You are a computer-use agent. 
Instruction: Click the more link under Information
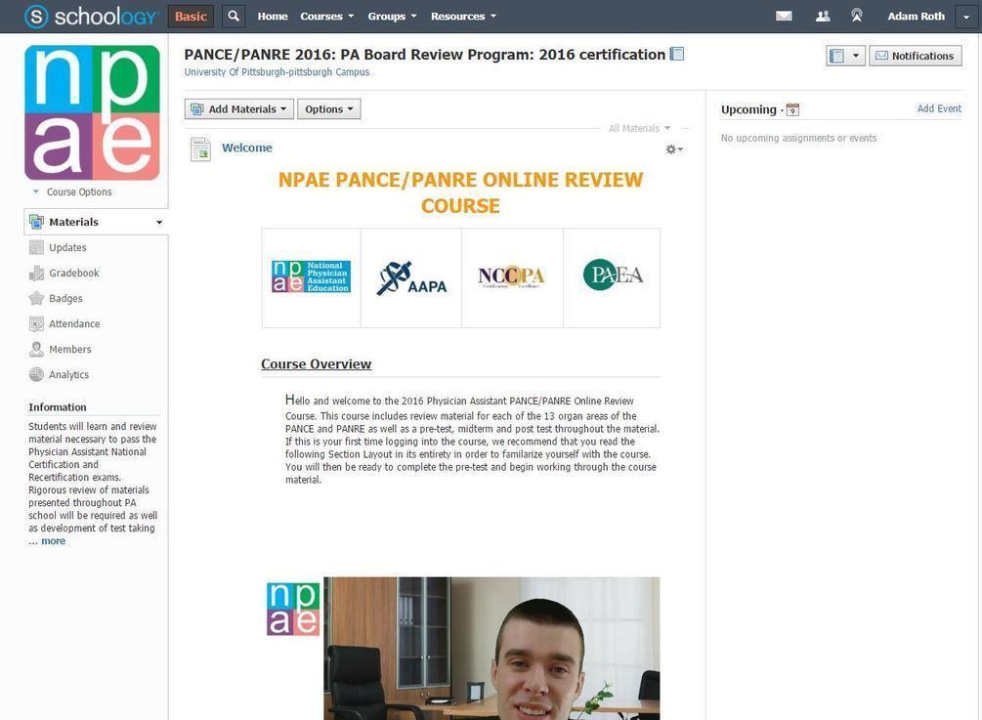[x=53, y=541]
